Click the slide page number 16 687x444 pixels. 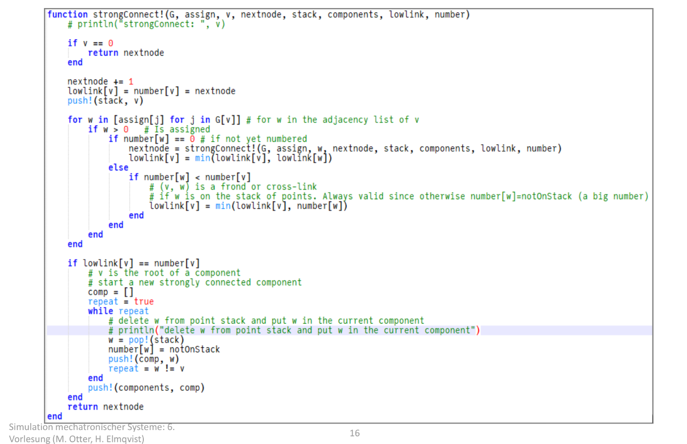[354, 433]
